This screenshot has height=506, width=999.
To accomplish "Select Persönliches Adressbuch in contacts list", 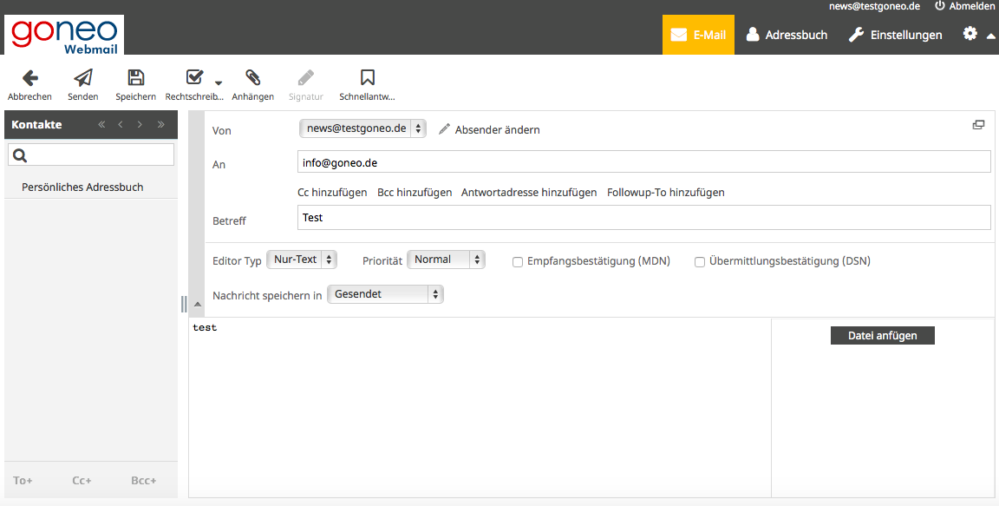I will point(82,187).
